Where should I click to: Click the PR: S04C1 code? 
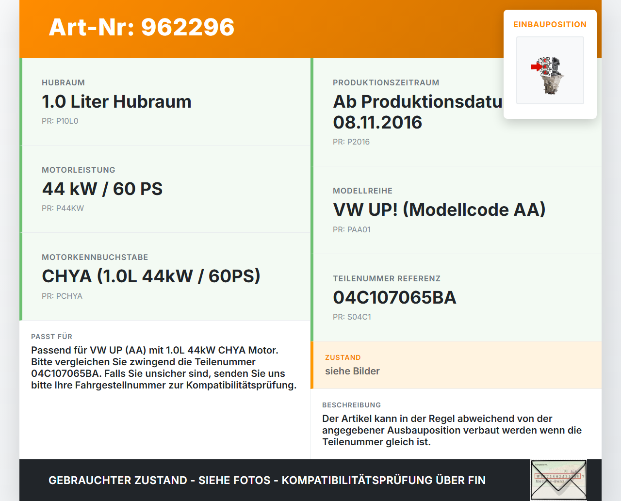(x=352, y=317)
